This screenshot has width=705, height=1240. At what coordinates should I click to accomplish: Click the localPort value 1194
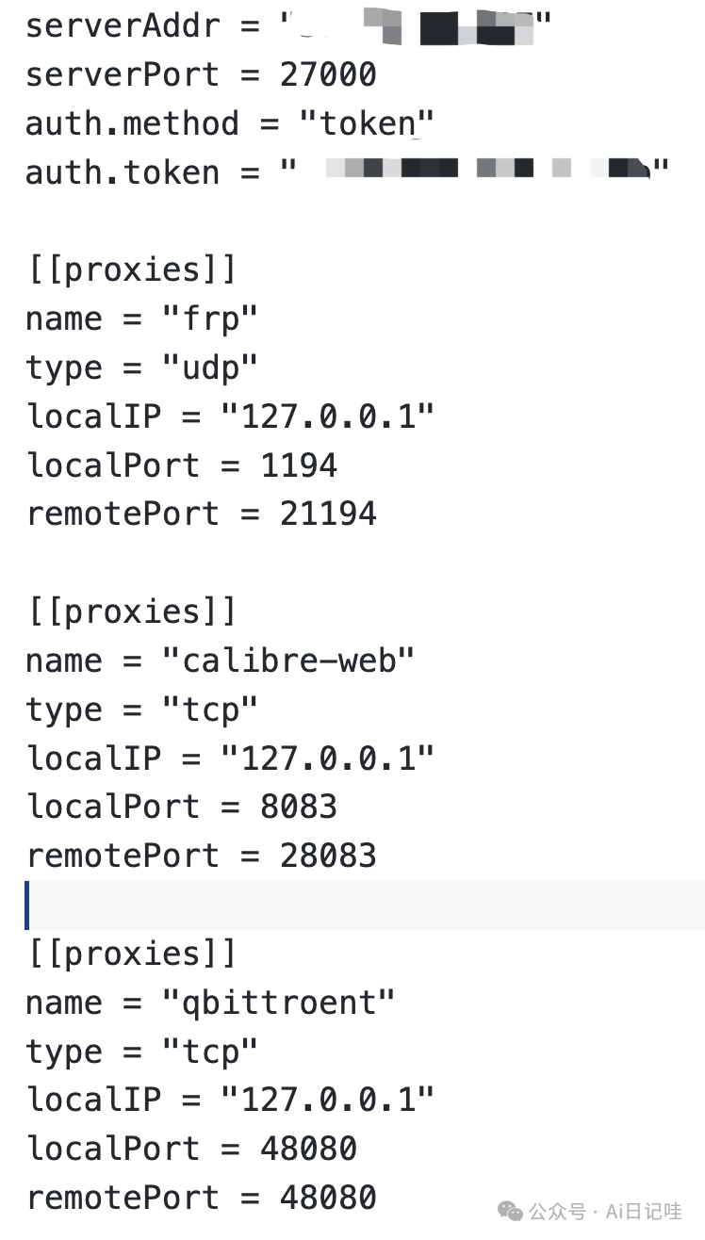[x=299, y=465]
